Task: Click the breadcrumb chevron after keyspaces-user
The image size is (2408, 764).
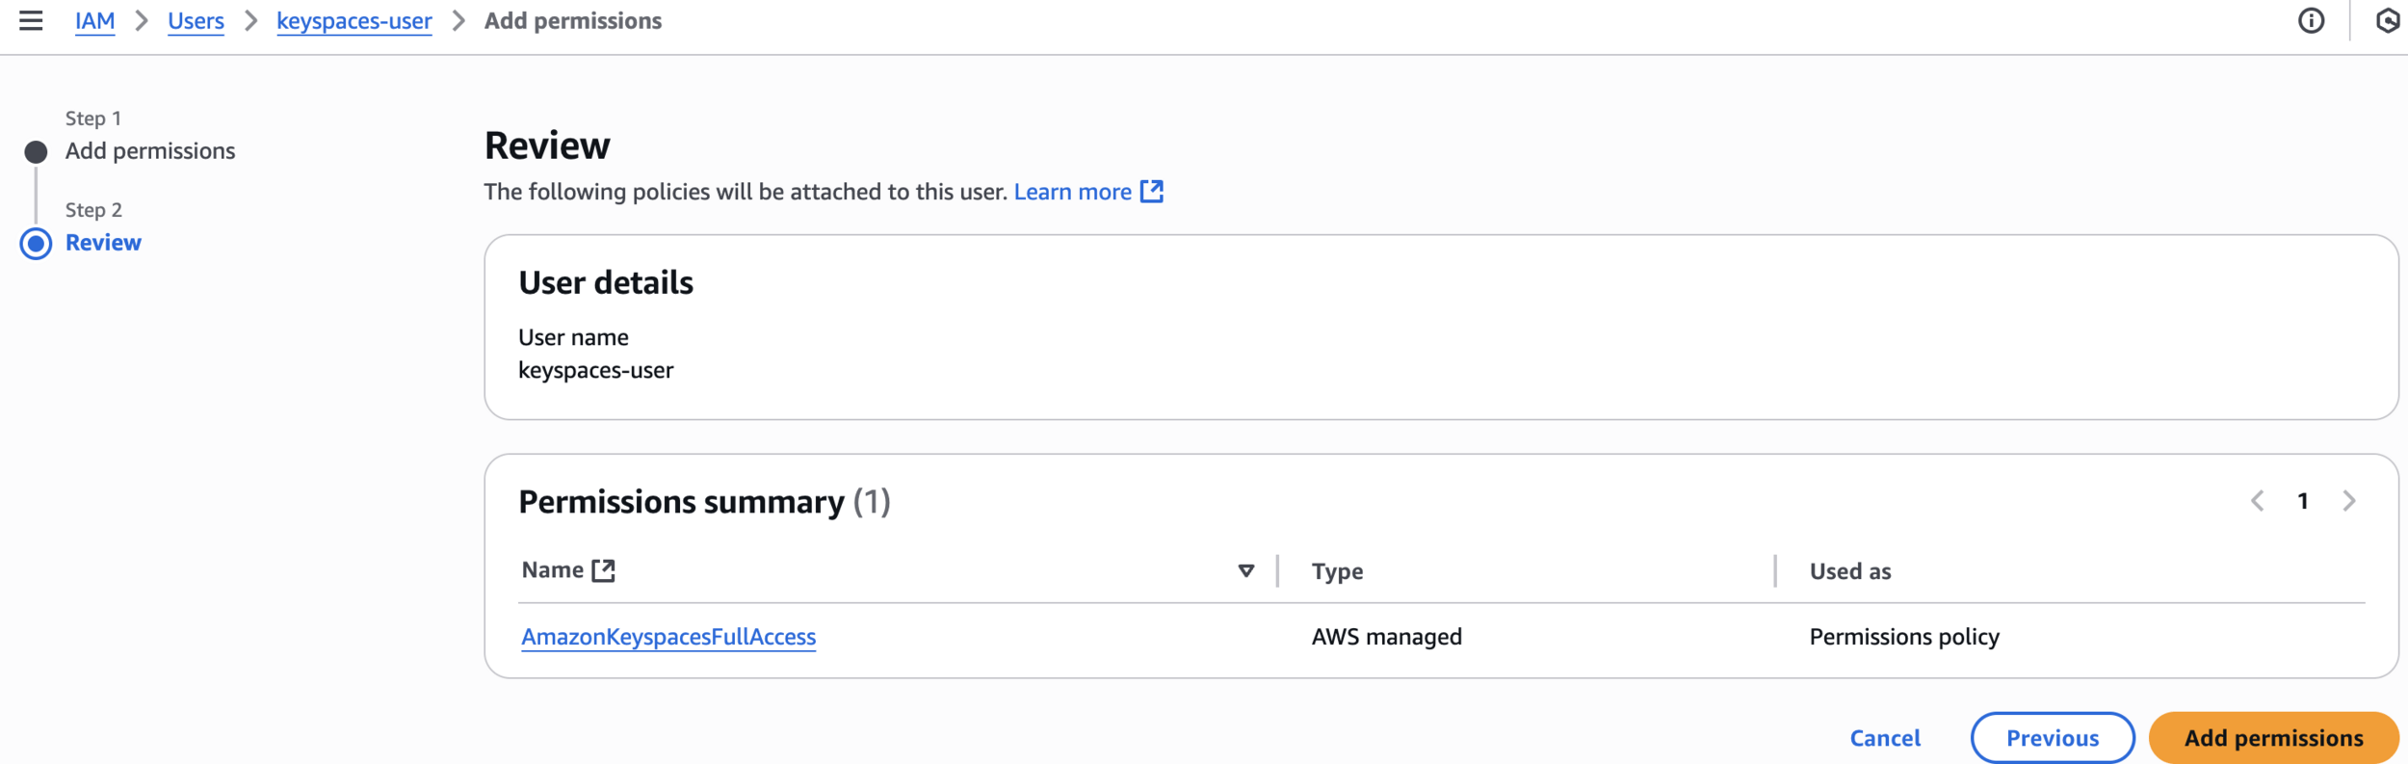Action: 458,20
